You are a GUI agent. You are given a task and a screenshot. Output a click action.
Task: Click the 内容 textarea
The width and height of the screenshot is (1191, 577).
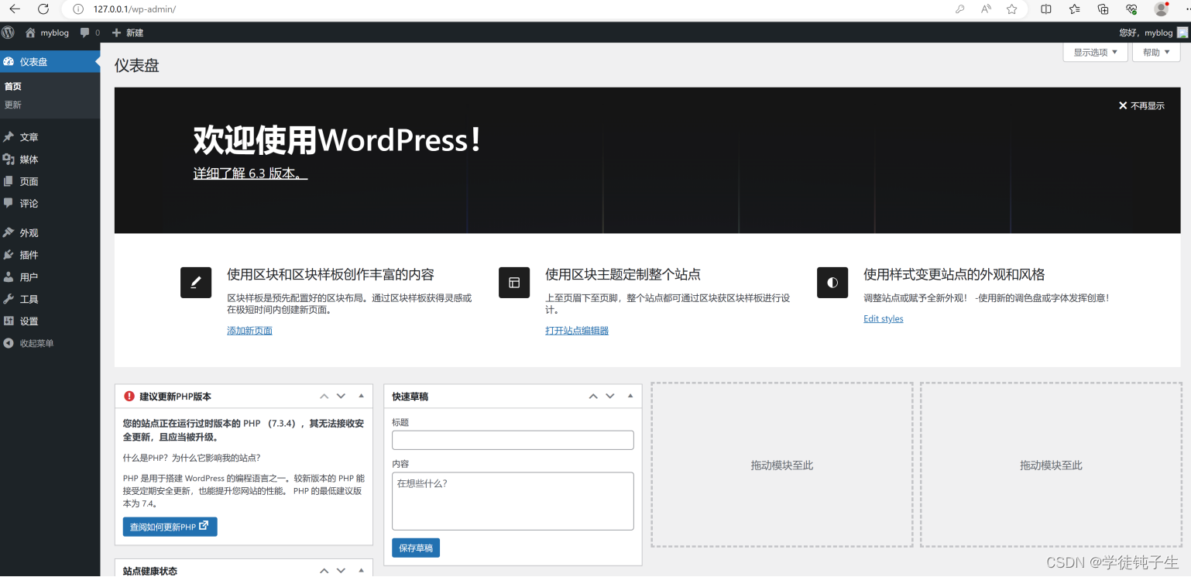click(513, 501)
